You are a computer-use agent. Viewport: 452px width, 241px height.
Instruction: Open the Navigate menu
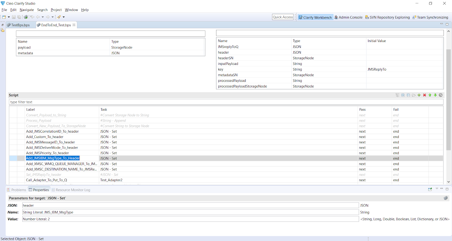click(x=27, y=10)
